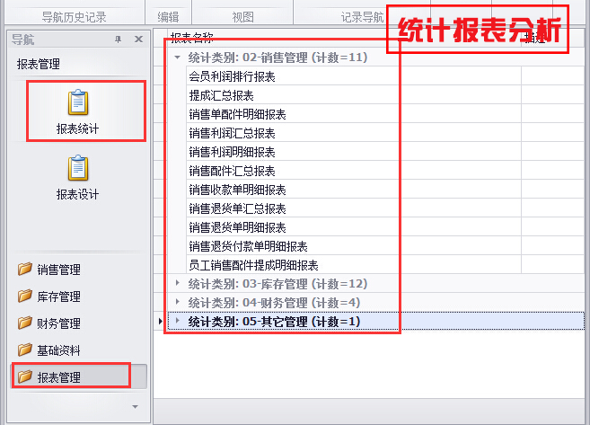
Task: Collapse the 02-销售管理 category group
Action: tap(178, 58)
